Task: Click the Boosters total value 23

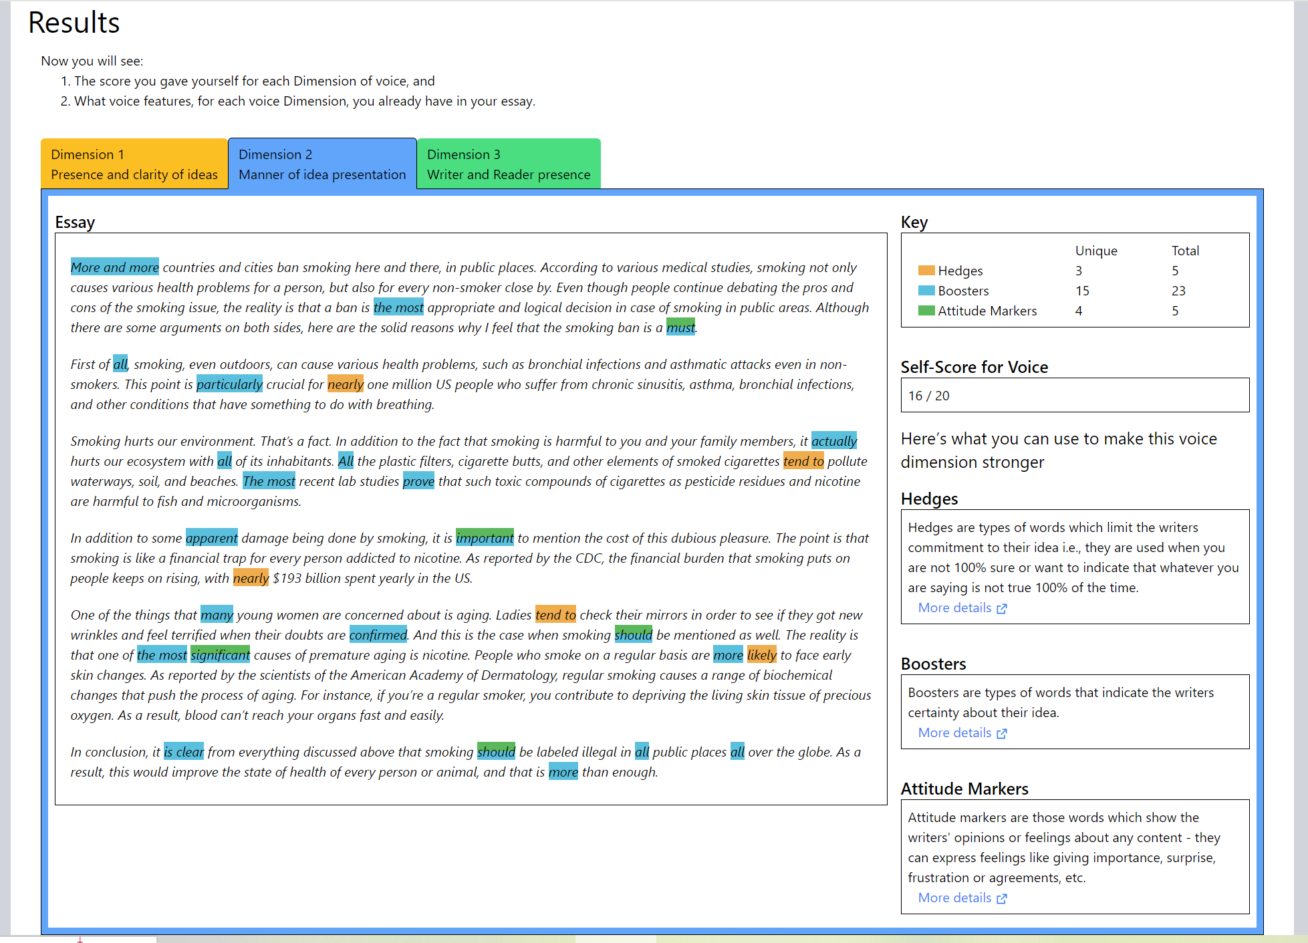Action: point(1178,291)
